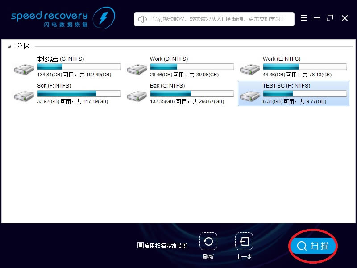Click the 分区 section header label
357x268 pixels.
(23, 46)
